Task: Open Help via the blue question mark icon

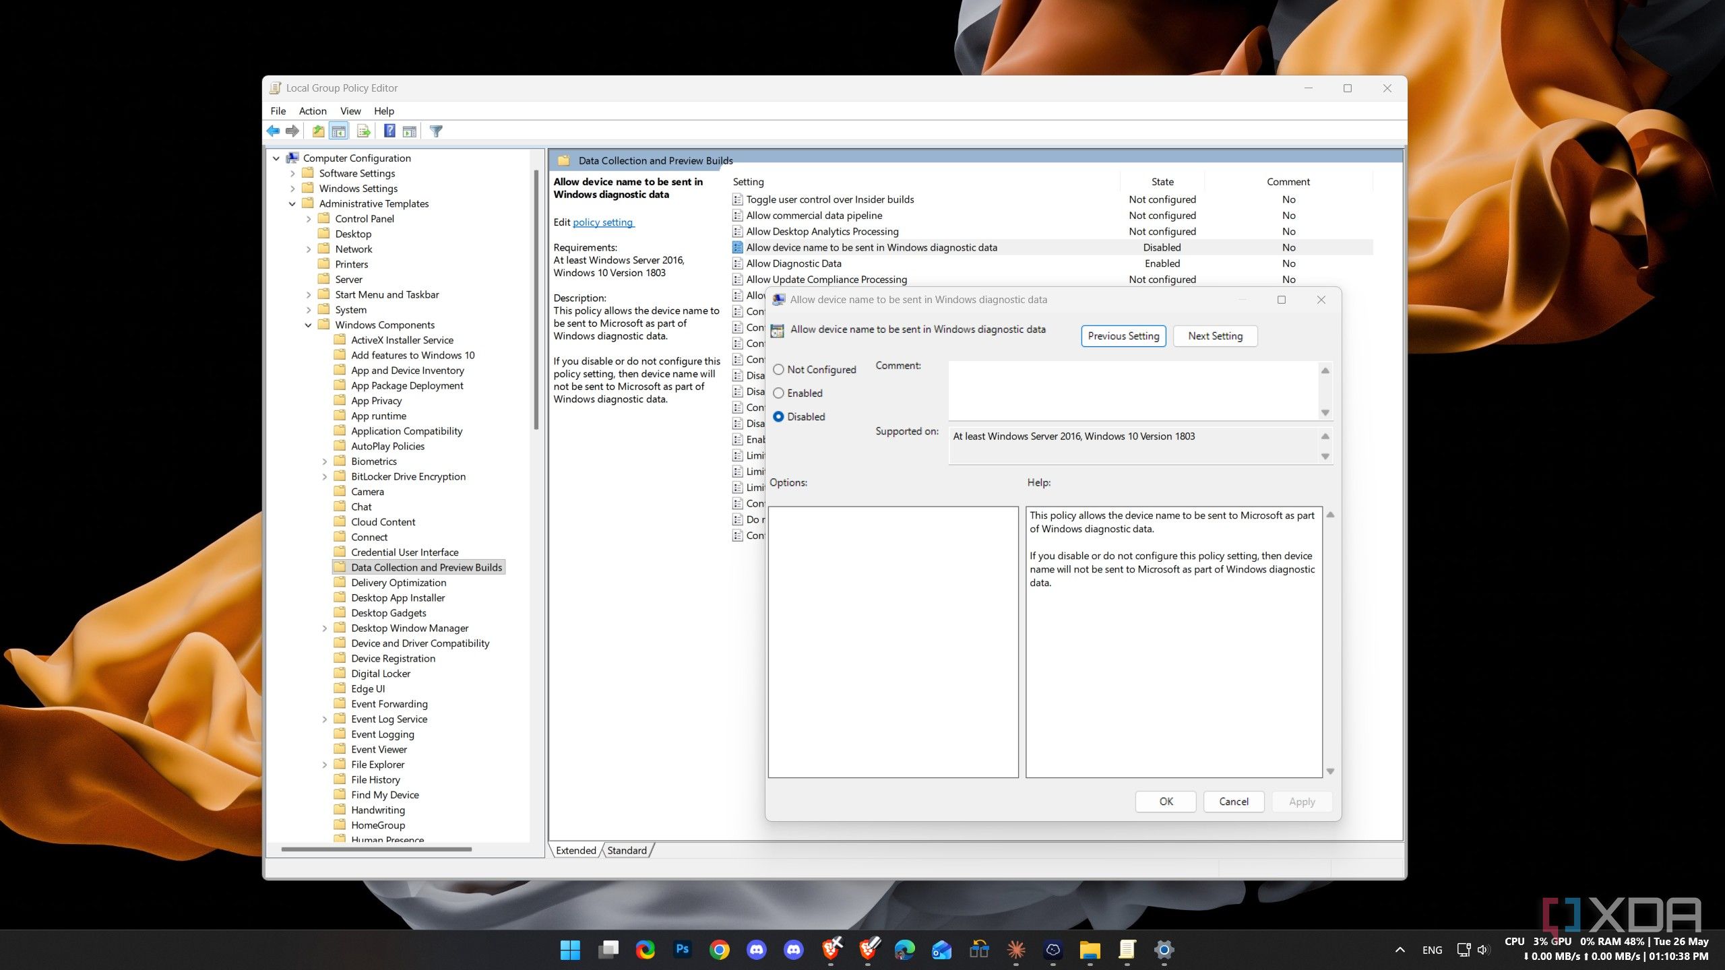Action: click(389, 131)
